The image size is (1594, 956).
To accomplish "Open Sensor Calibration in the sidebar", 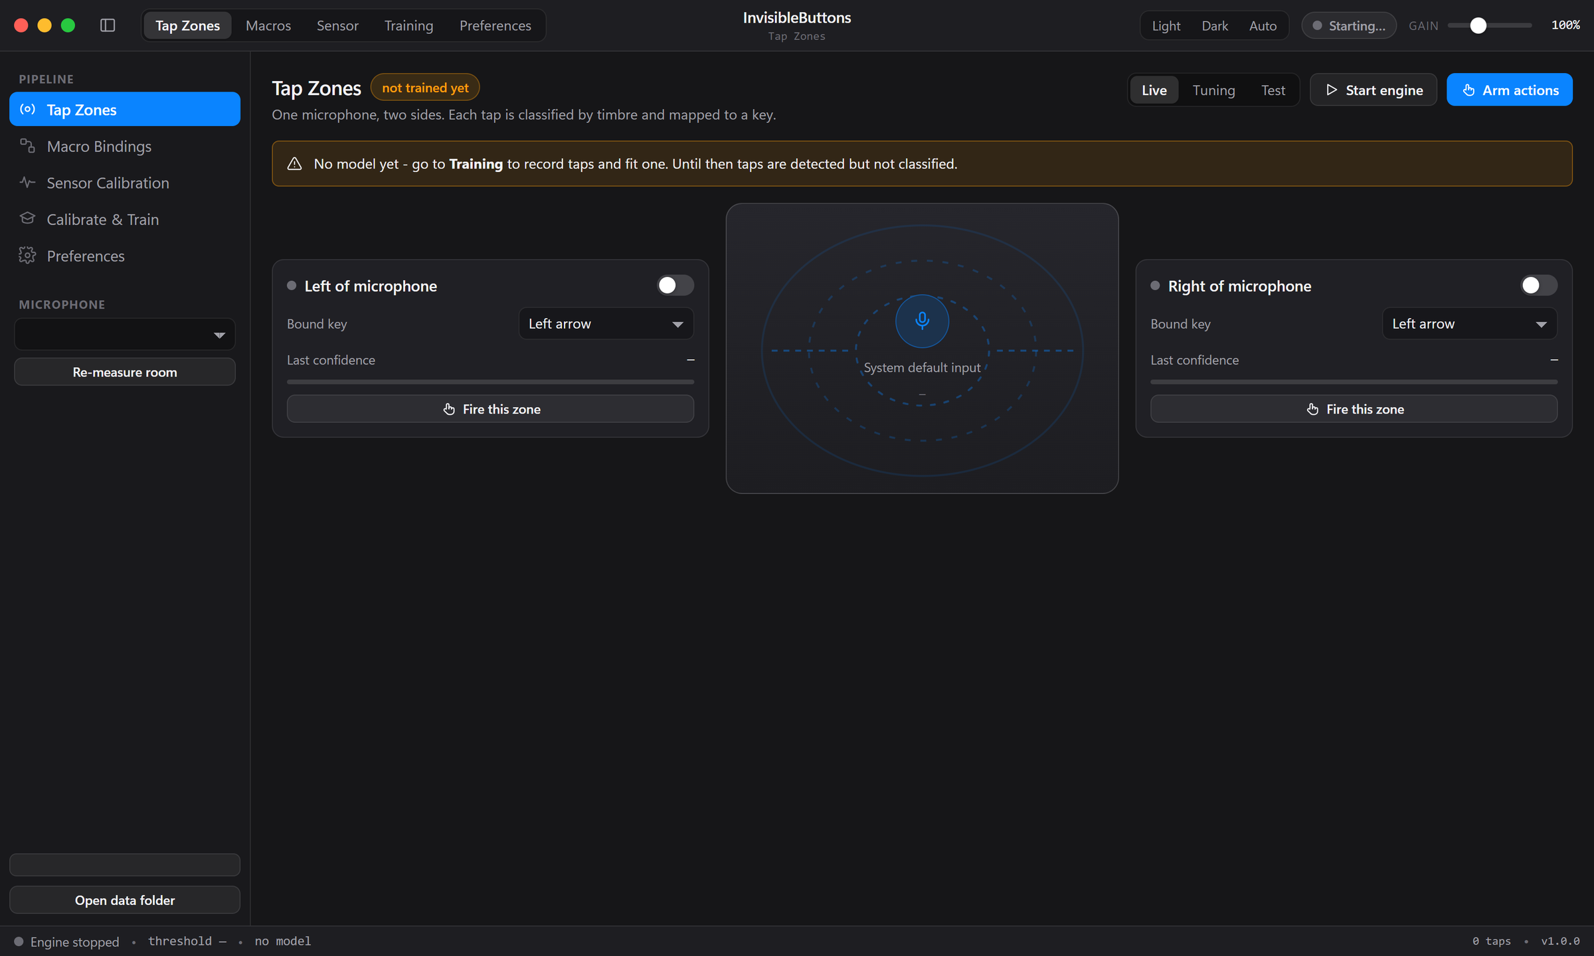I will click(125, 183).
